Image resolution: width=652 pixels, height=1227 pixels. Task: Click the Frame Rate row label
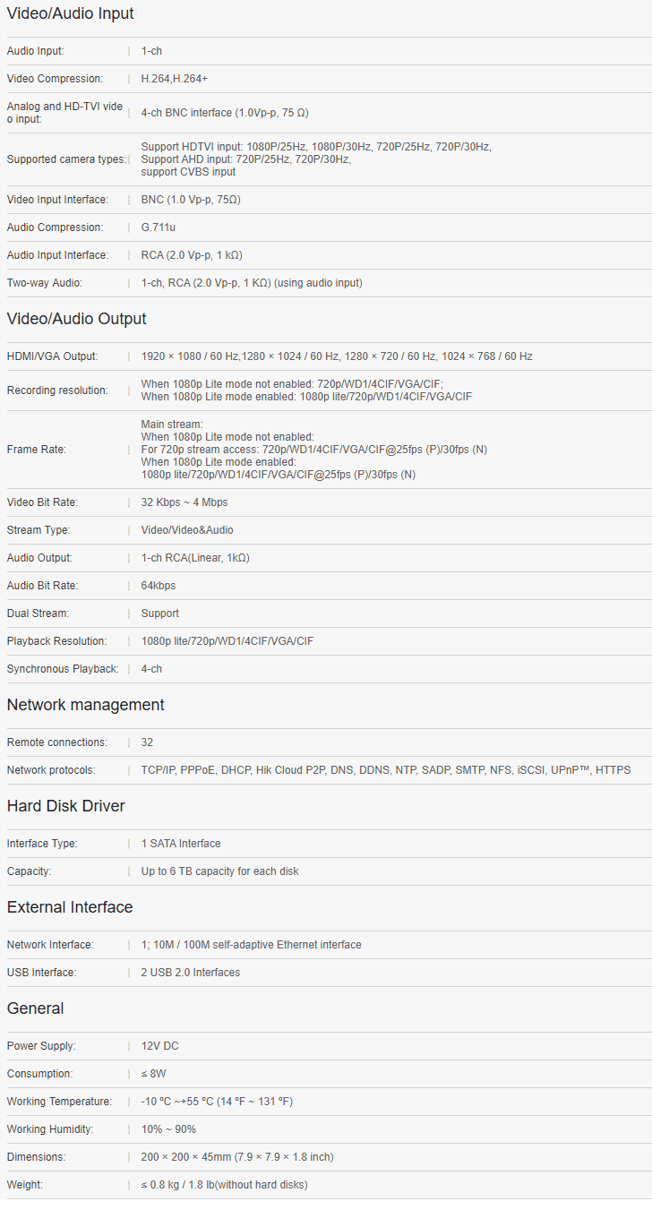tap(36, 450)
